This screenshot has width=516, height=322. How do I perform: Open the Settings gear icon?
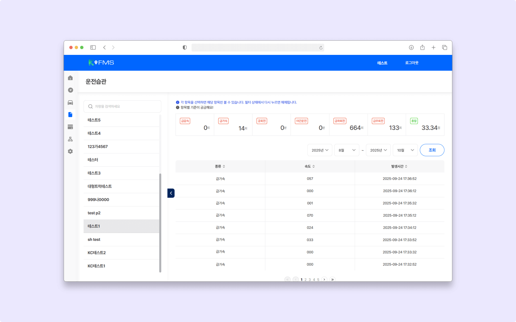pos(70,151)
